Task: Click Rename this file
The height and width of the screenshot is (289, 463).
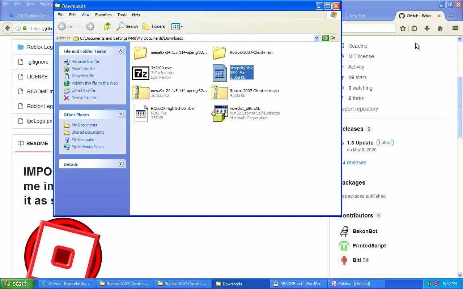Action: (85, 61)
